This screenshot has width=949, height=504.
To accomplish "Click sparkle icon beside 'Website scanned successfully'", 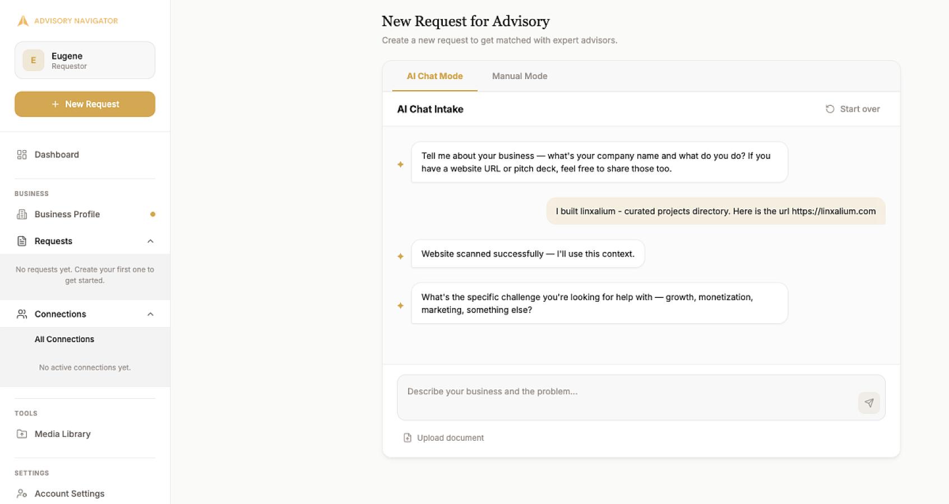I will (400, 256).
